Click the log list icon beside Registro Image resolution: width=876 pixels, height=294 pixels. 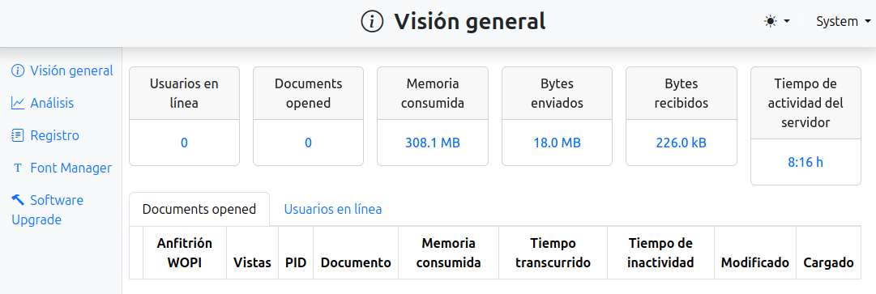(x=19, y=135)
